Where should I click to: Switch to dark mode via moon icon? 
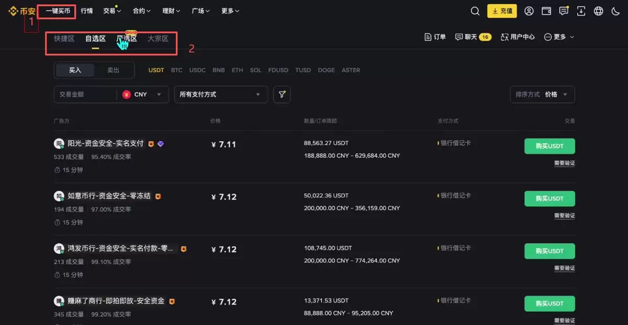click(x=615, y=10)
